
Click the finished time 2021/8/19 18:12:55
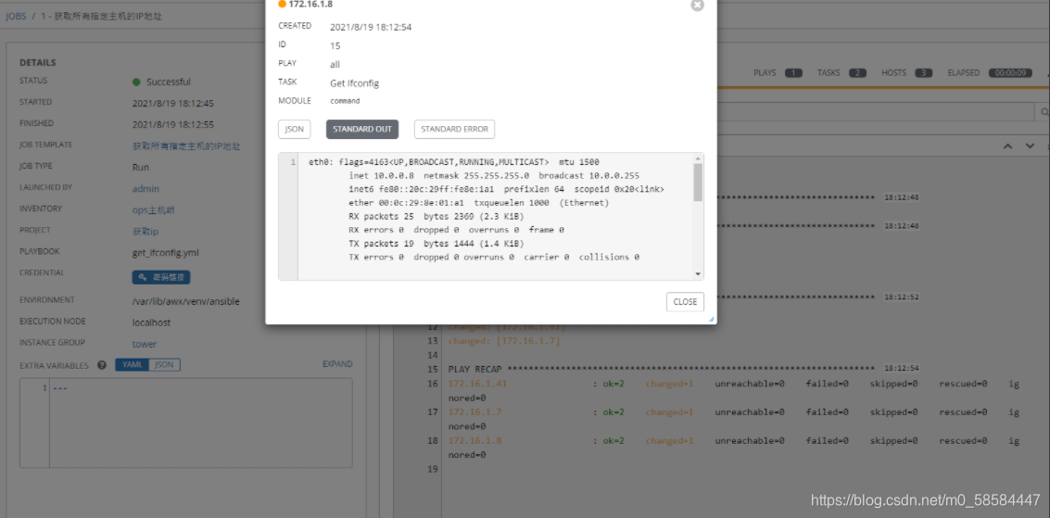[x=173, y=124]
